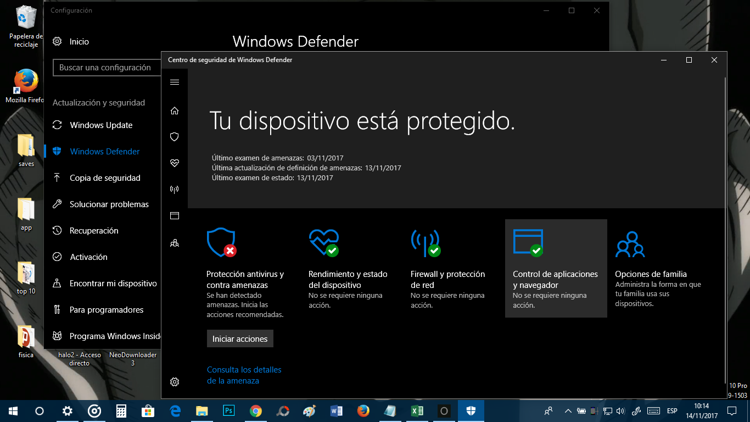Open Opciones de familia
This screenshot has height=422, width=750.
pos(651,274)
